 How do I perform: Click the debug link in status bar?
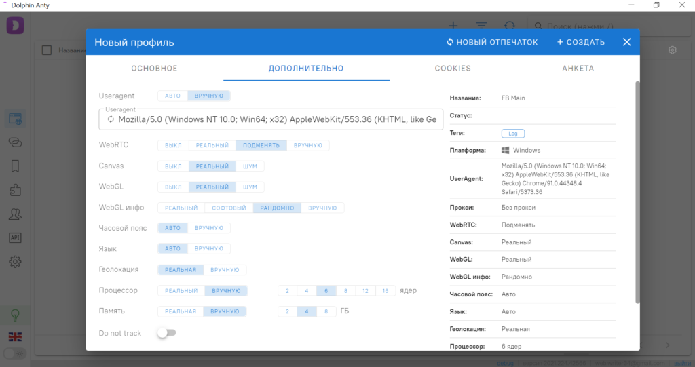pos(505,363)
